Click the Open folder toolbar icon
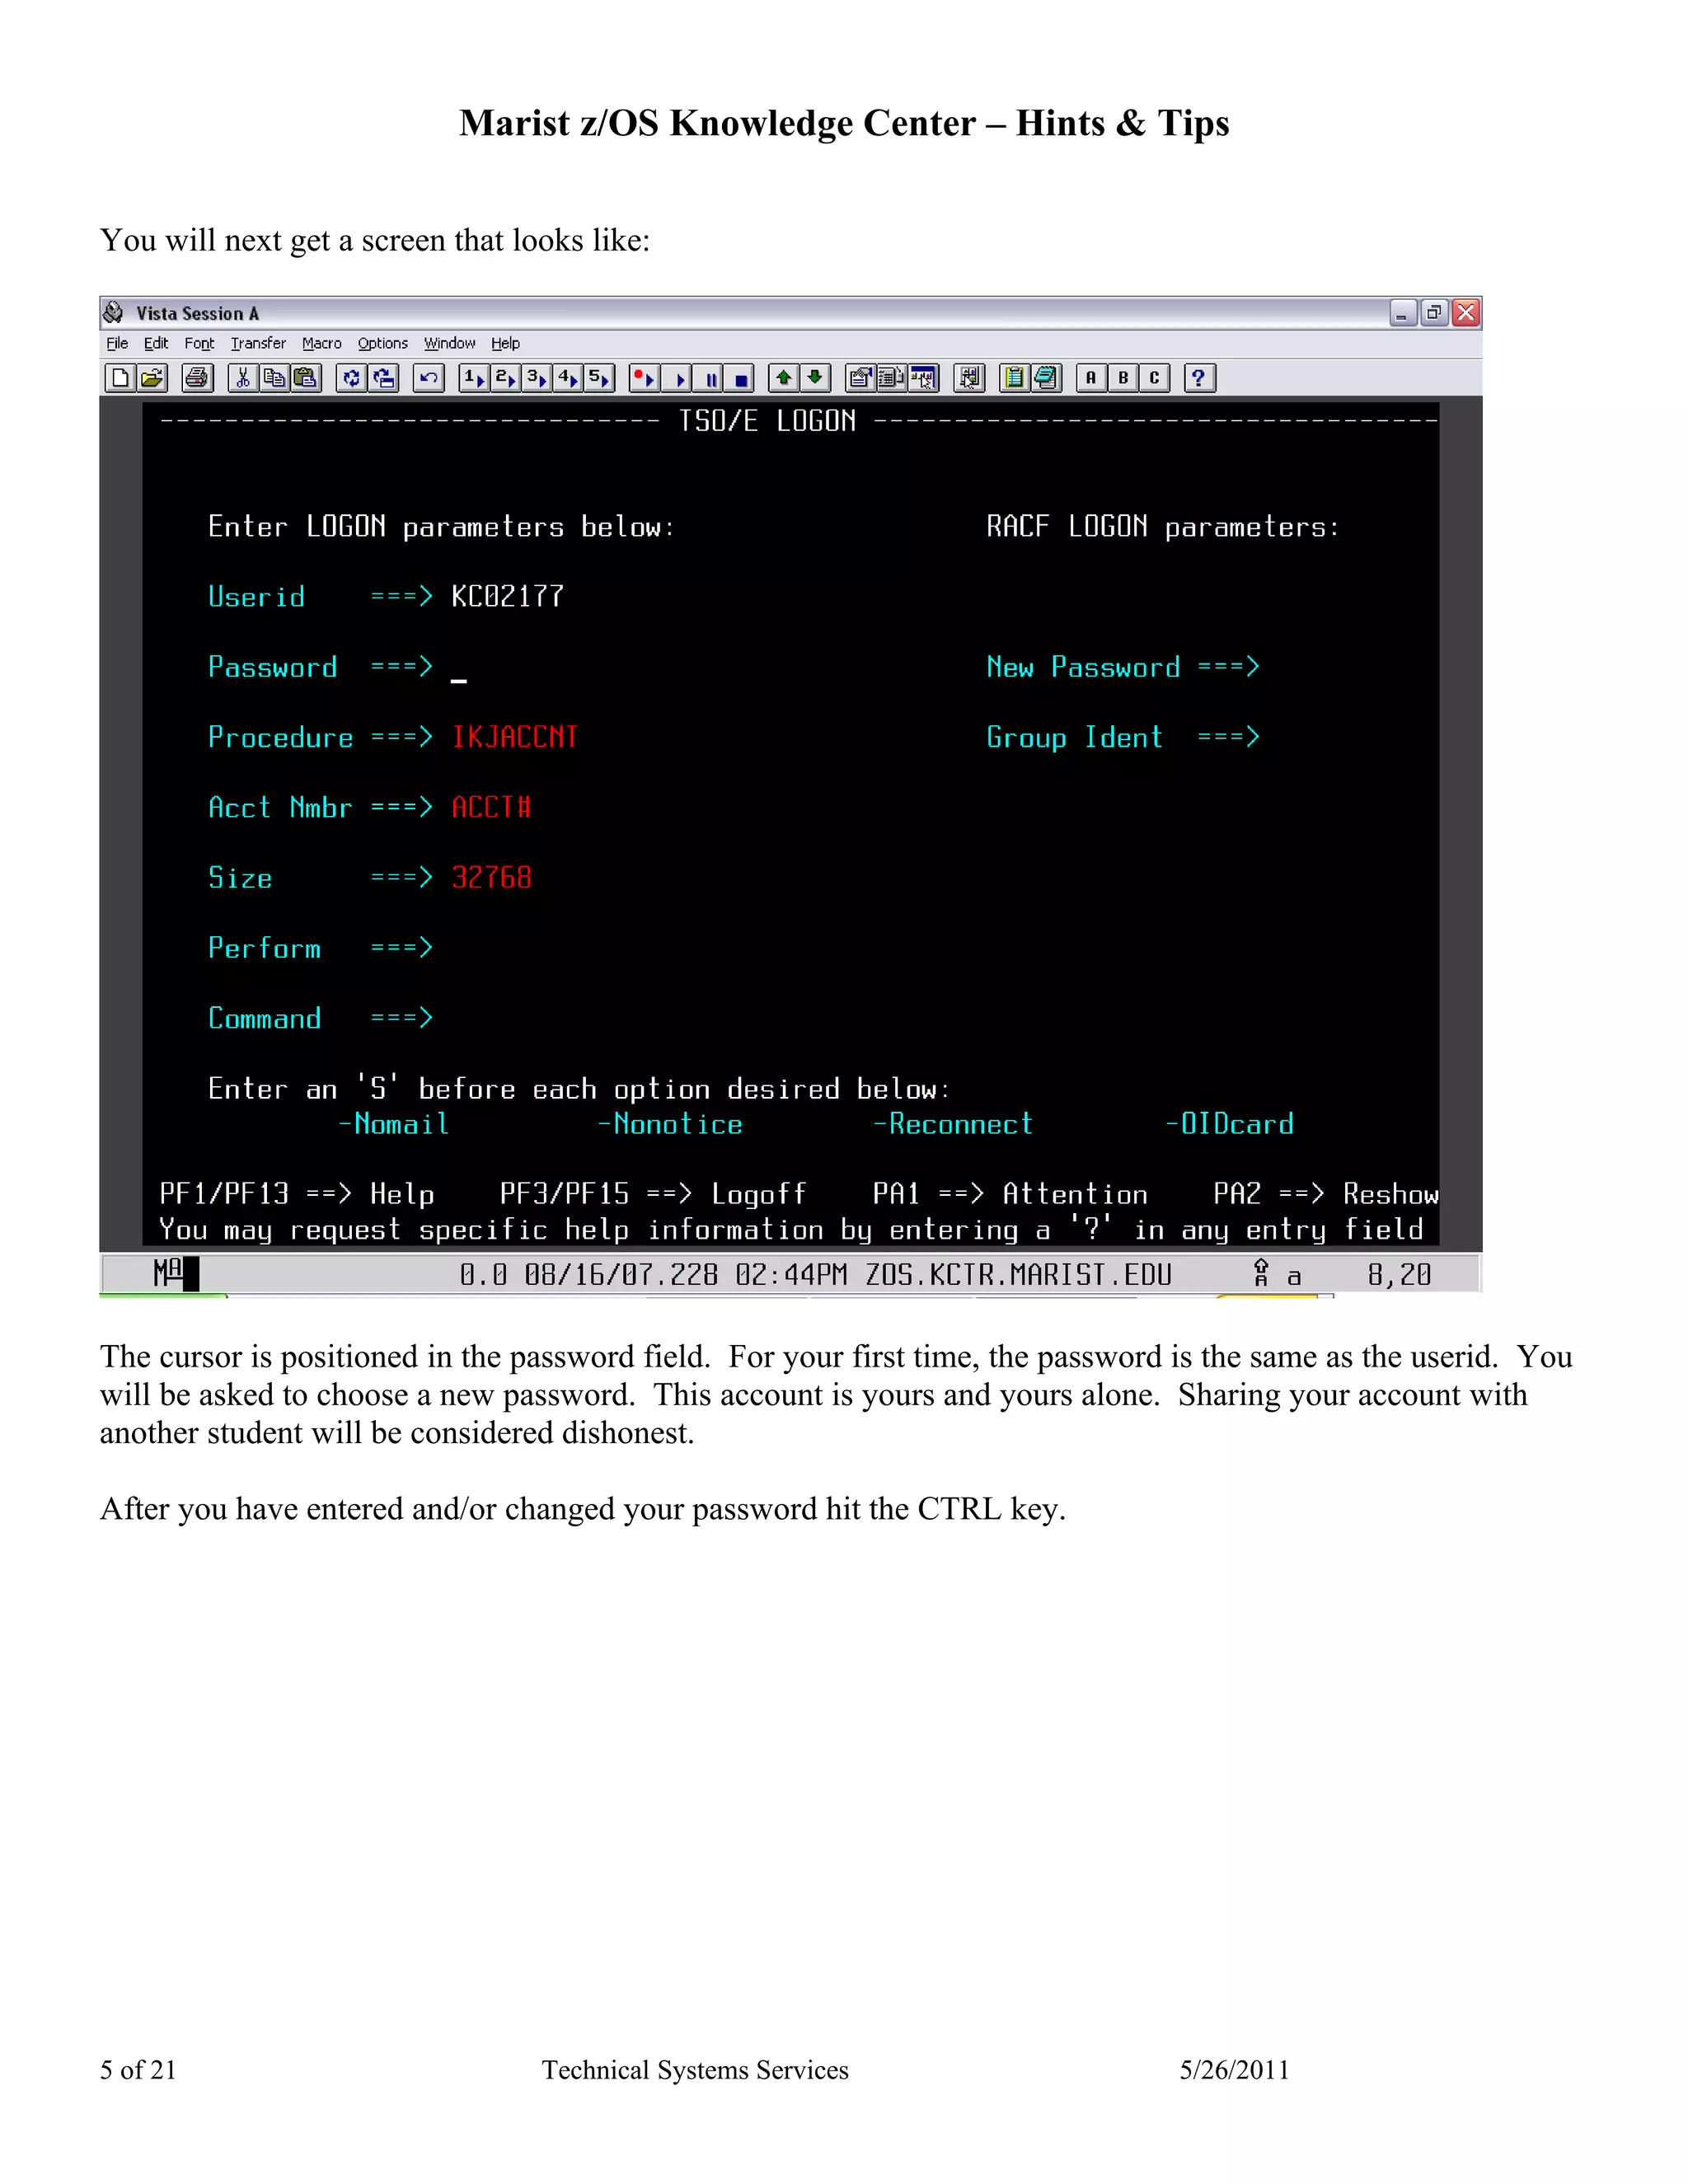The image size is (1688, 2184). tap(152, 378)
